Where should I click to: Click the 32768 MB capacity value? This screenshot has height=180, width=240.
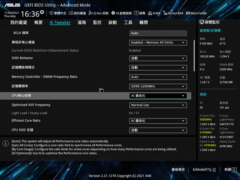(x=226, y=82)
